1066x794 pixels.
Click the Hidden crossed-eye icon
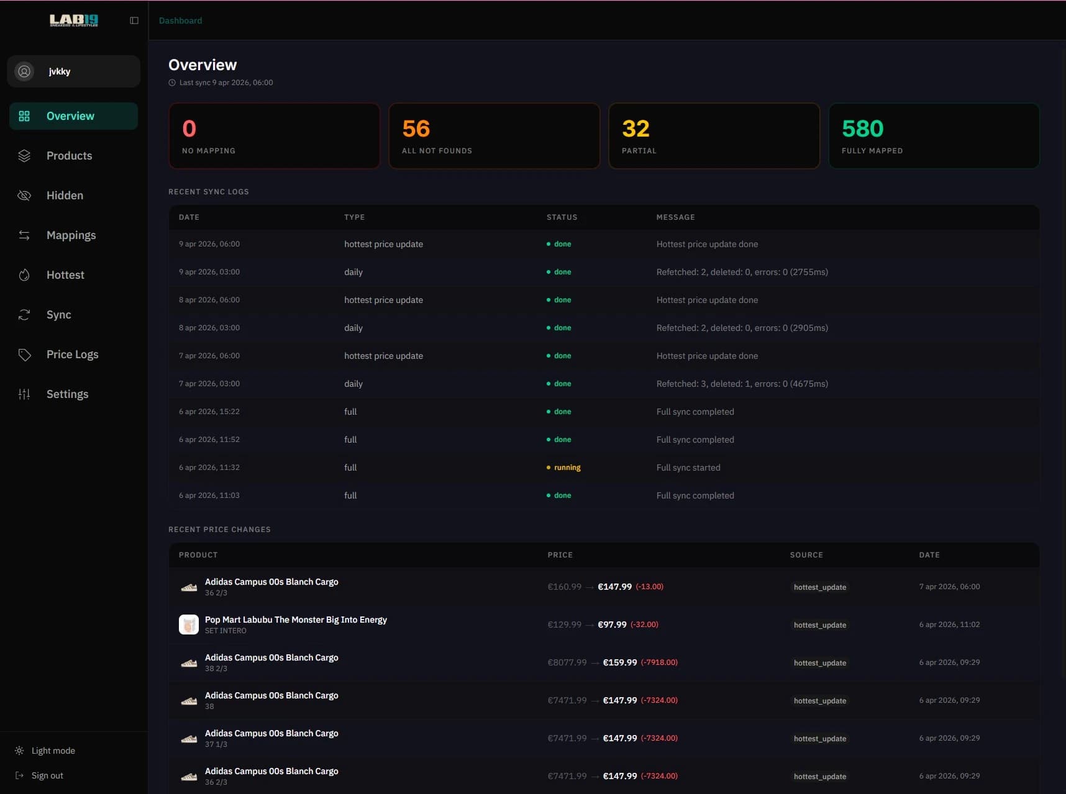tap(24, 196)
